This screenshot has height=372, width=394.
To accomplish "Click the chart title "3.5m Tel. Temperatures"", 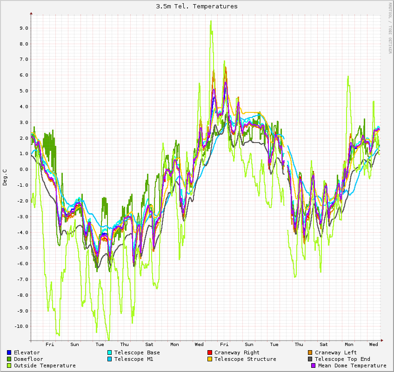I will coord(197,7).
